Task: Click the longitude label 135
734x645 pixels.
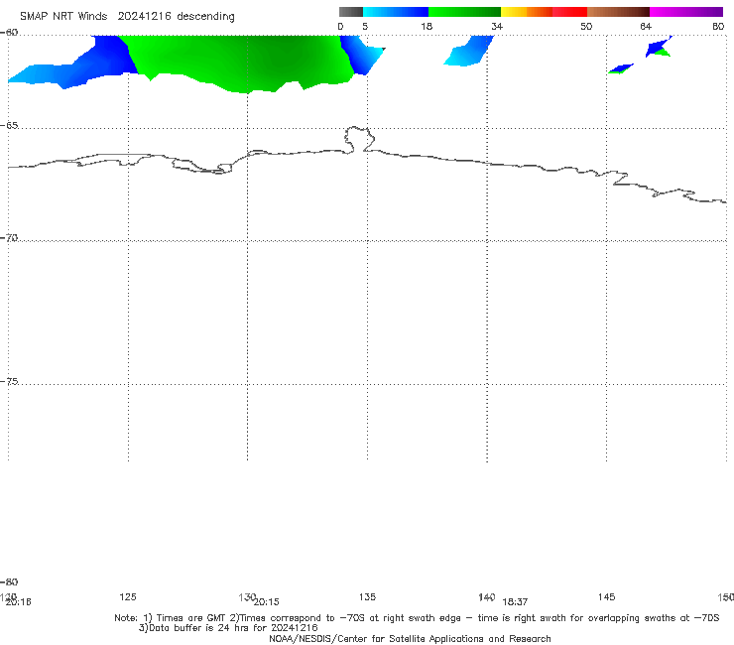Action: click(367, 596)
